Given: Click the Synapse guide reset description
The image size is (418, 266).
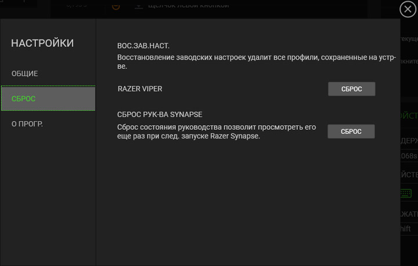Looking at the screenshot, I should click(217, 132).
